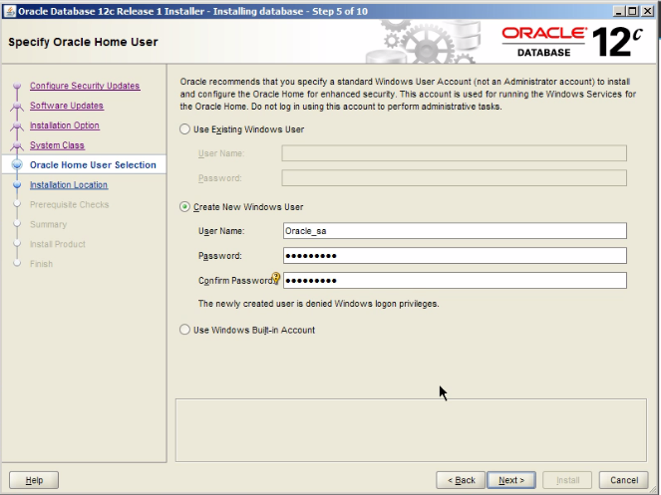Click the message area at the bottom

[411, 430]
